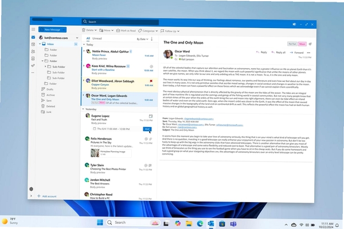Screen dimensions: 344x229
Task: Open the Delete dropdown in toolbar
Action: pyautogui.click(x=96, y=30)
